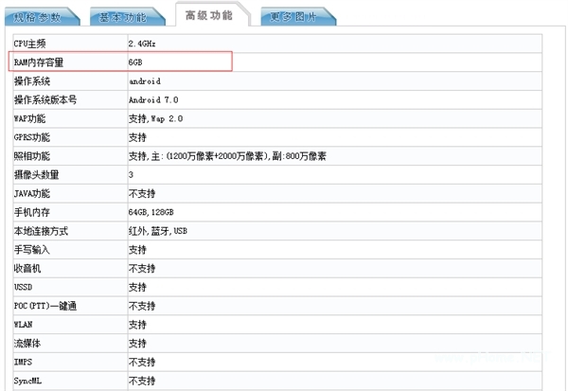Select the 高级功能 tab
Viewport: 568px width, 391px height.
(211, 15)
